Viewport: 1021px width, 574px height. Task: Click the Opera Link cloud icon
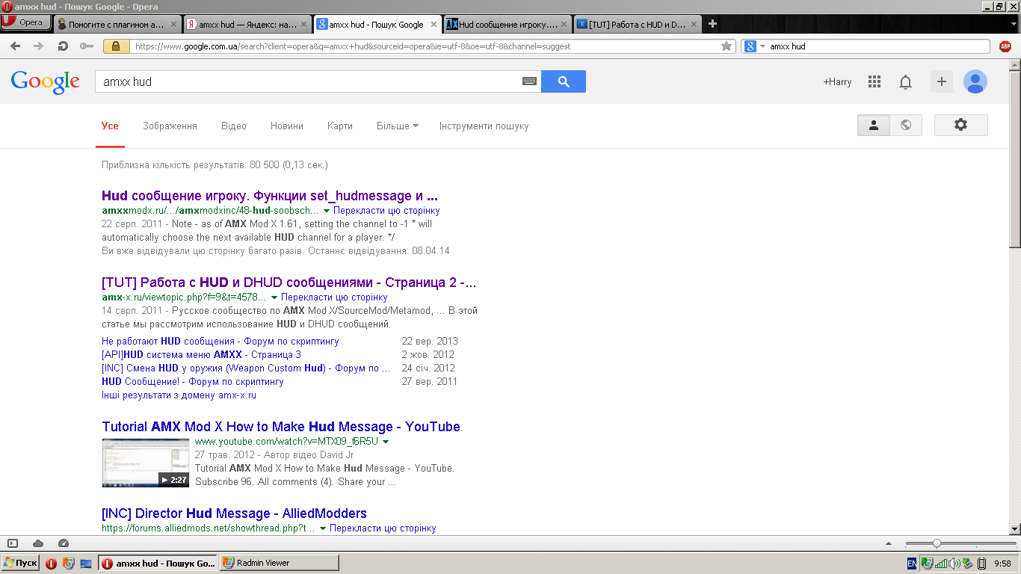38,543
